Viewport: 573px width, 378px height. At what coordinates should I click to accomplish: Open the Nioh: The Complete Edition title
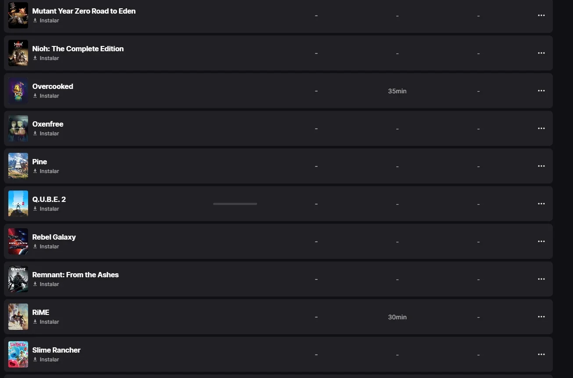coord(78,49)
